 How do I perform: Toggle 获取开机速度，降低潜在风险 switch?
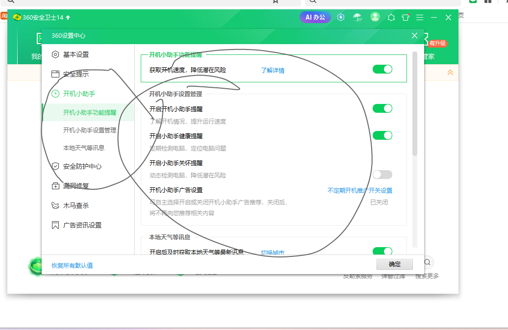pyautogui.click(x=382, y=69)
